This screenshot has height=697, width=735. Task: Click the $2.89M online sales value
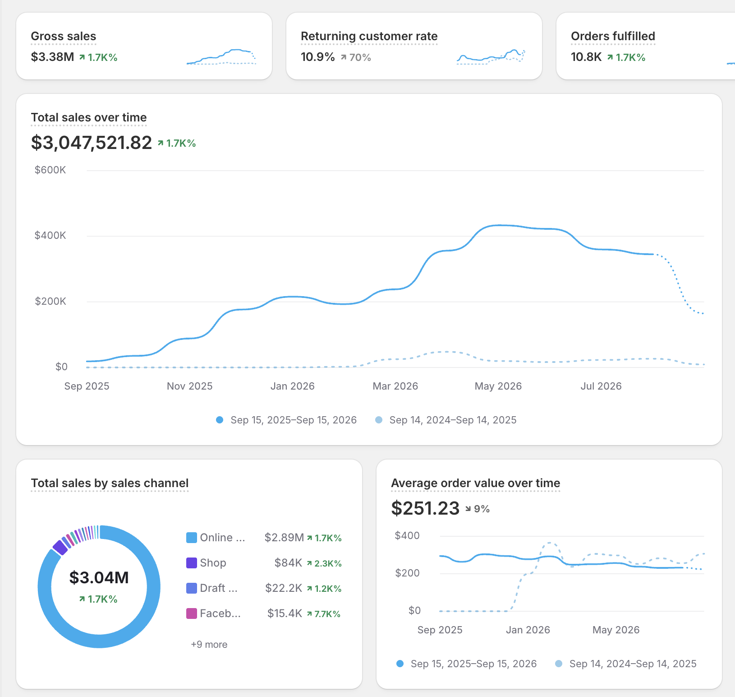click(284, 538)
